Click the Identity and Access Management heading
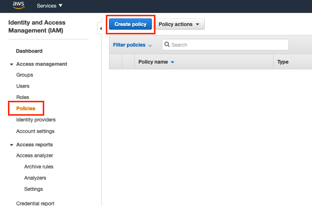312x206 pixels. [x=37, y=26]
